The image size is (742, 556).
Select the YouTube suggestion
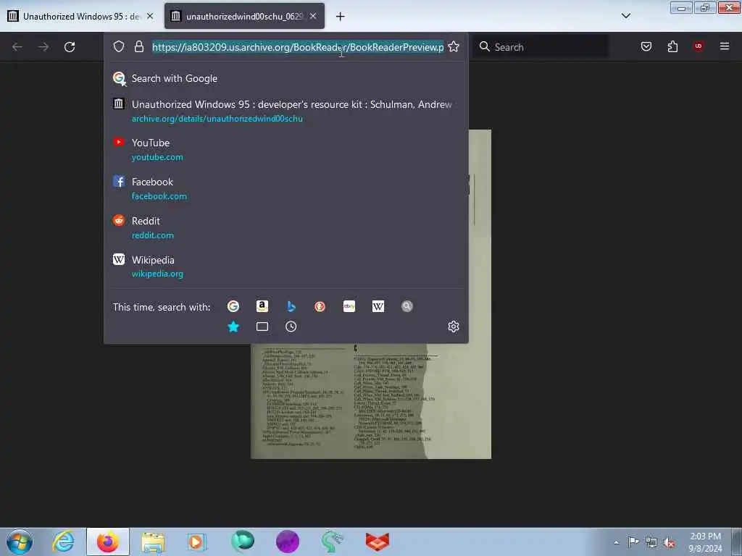coord(285,149)
